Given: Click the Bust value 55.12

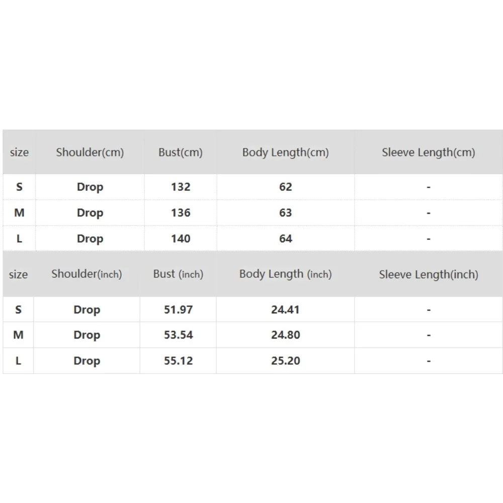Looking at the screenshot, I should pos(178,361).
